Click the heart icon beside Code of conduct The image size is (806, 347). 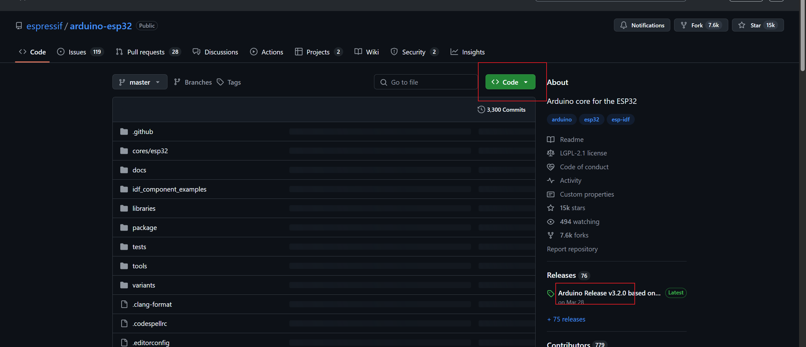click(551, 167)
